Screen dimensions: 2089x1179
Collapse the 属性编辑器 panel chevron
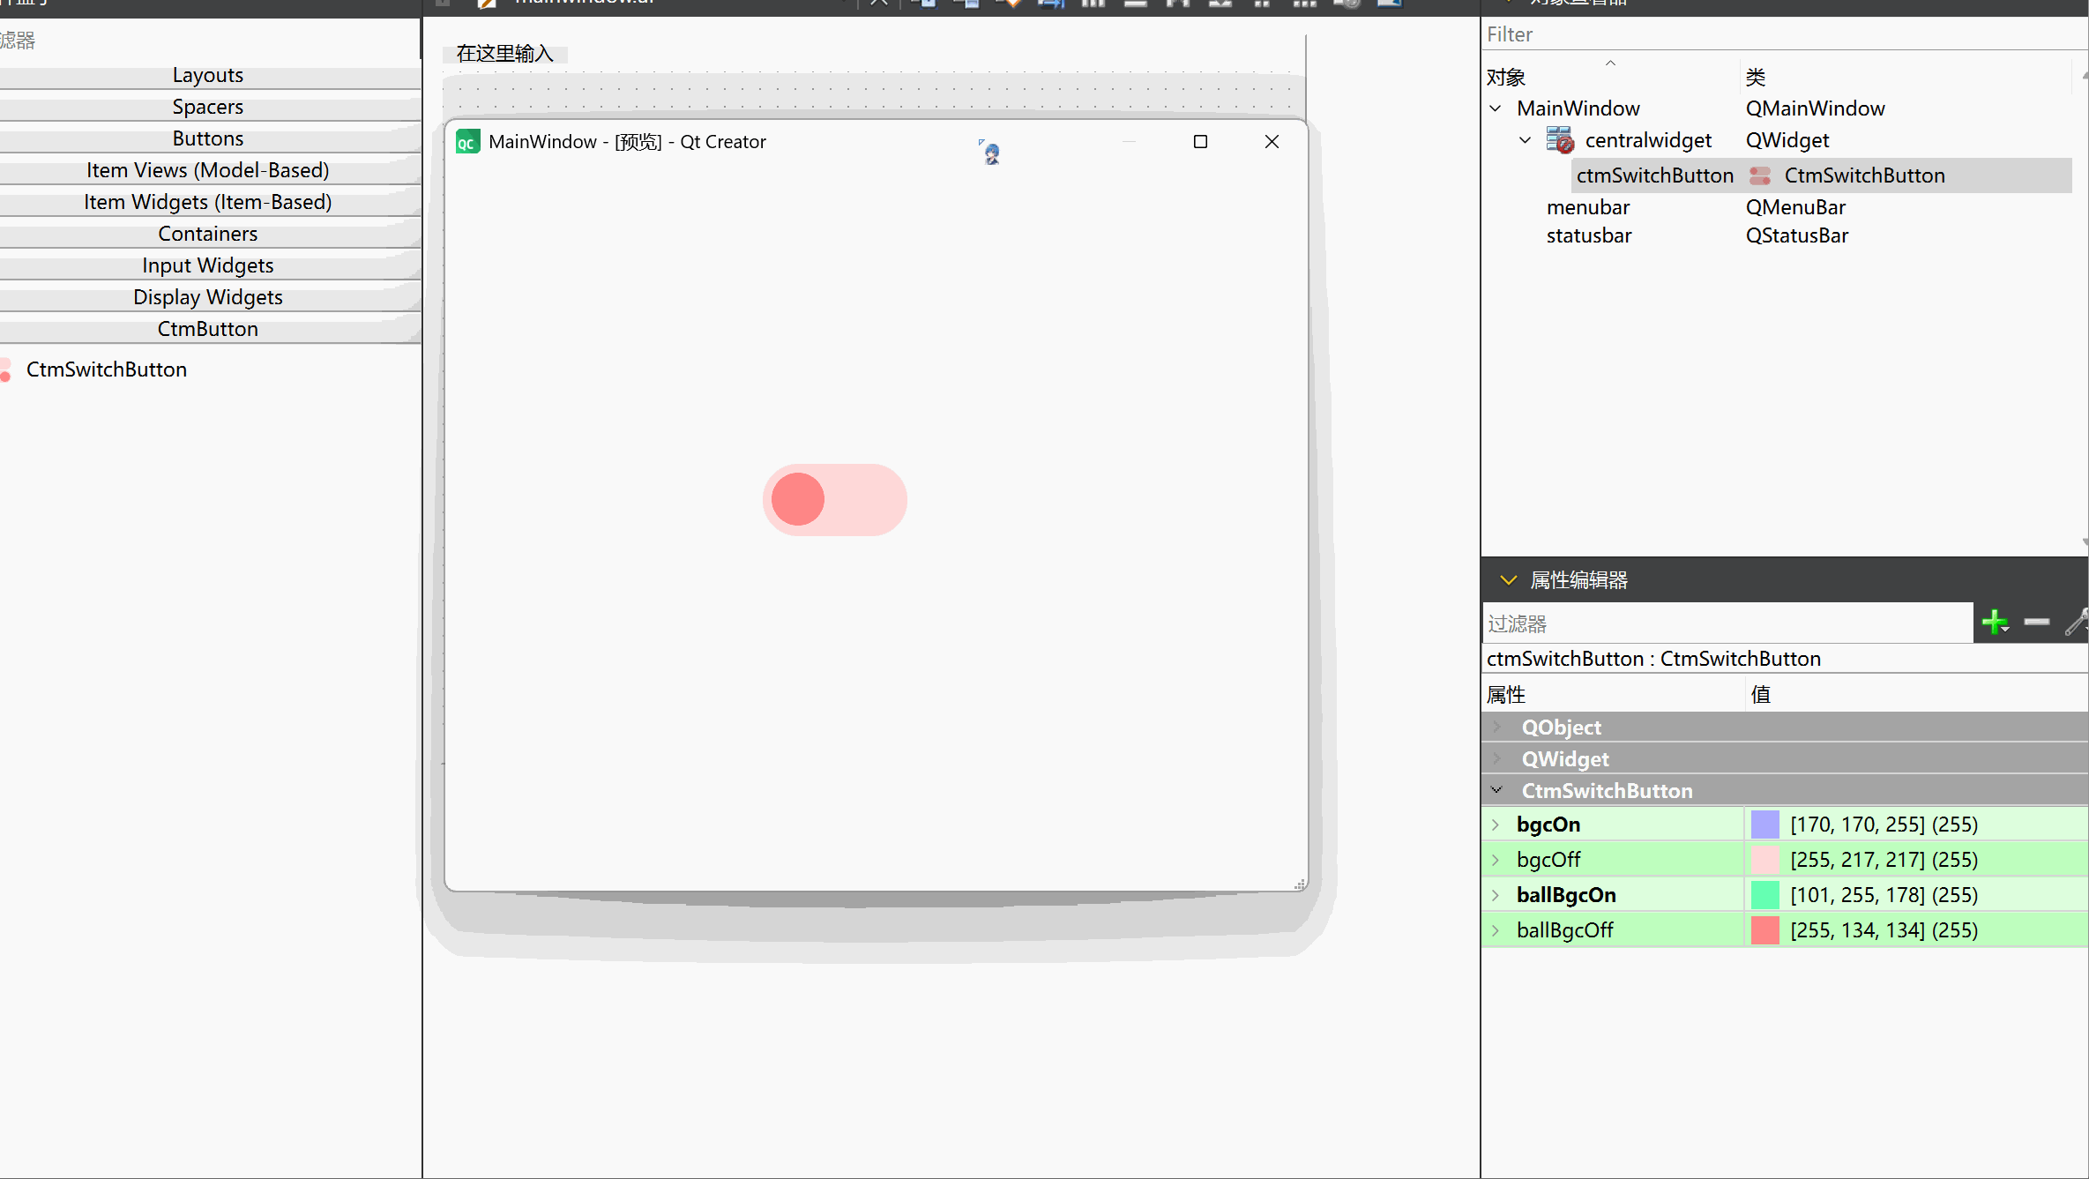pyautogui.click(x=1508, y=580)
